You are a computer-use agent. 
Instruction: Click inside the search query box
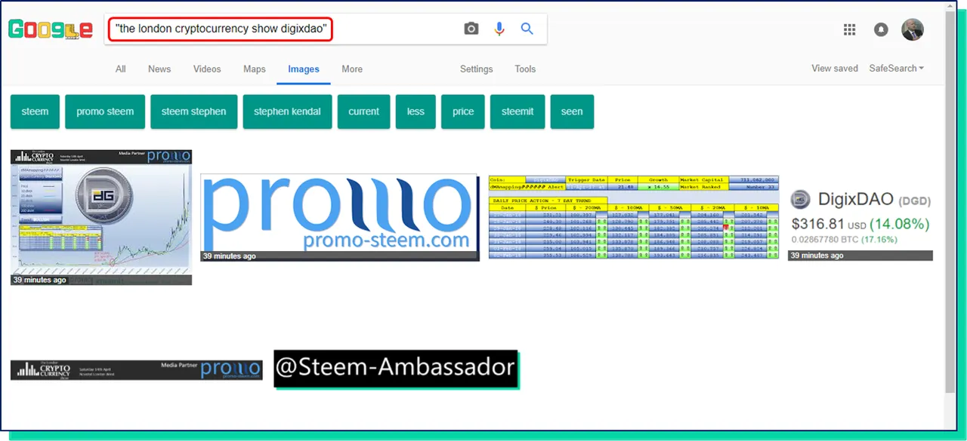(x=326, y=29)
